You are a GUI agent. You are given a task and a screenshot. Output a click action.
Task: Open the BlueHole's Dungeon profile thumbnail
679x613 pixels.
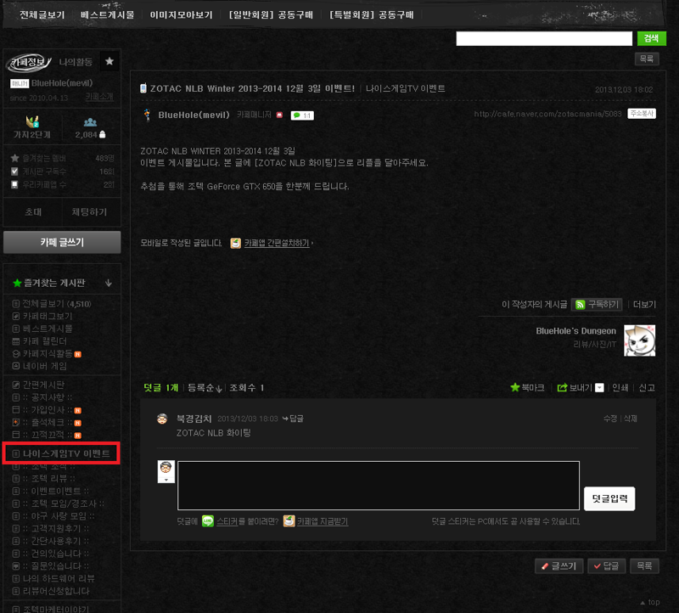coord(639,340)
